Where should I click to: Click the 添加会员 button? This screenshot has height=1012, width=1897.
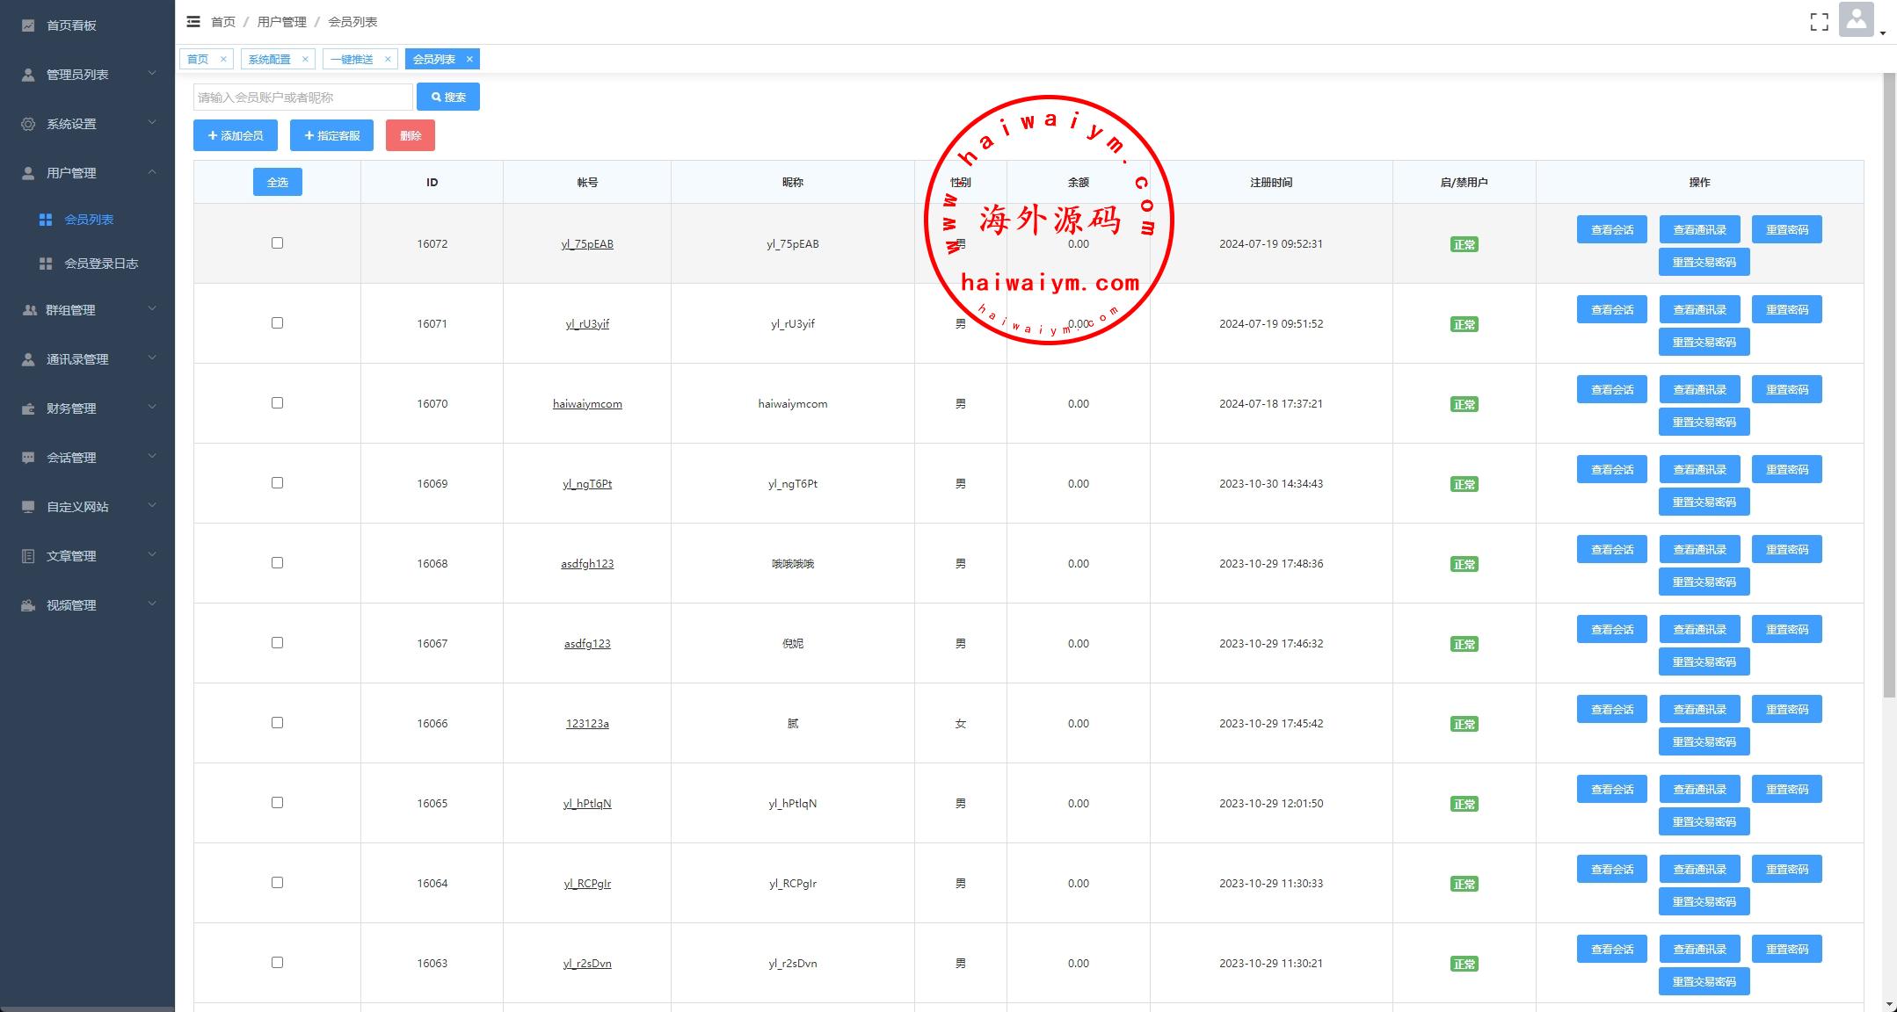[x=236, y=135]
